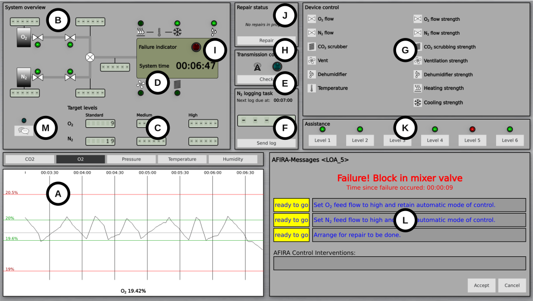Click the green indicator above Level 1
The width and height of the screenshot is (533, 301).
[x=322, y=129]
